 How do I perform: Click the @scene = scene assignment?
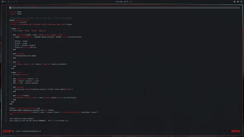21,43
